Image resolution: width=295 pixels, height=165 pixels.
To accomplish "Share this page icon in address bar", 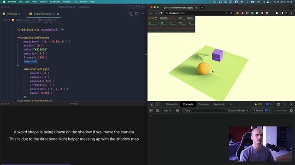I will tap(226, 13).
